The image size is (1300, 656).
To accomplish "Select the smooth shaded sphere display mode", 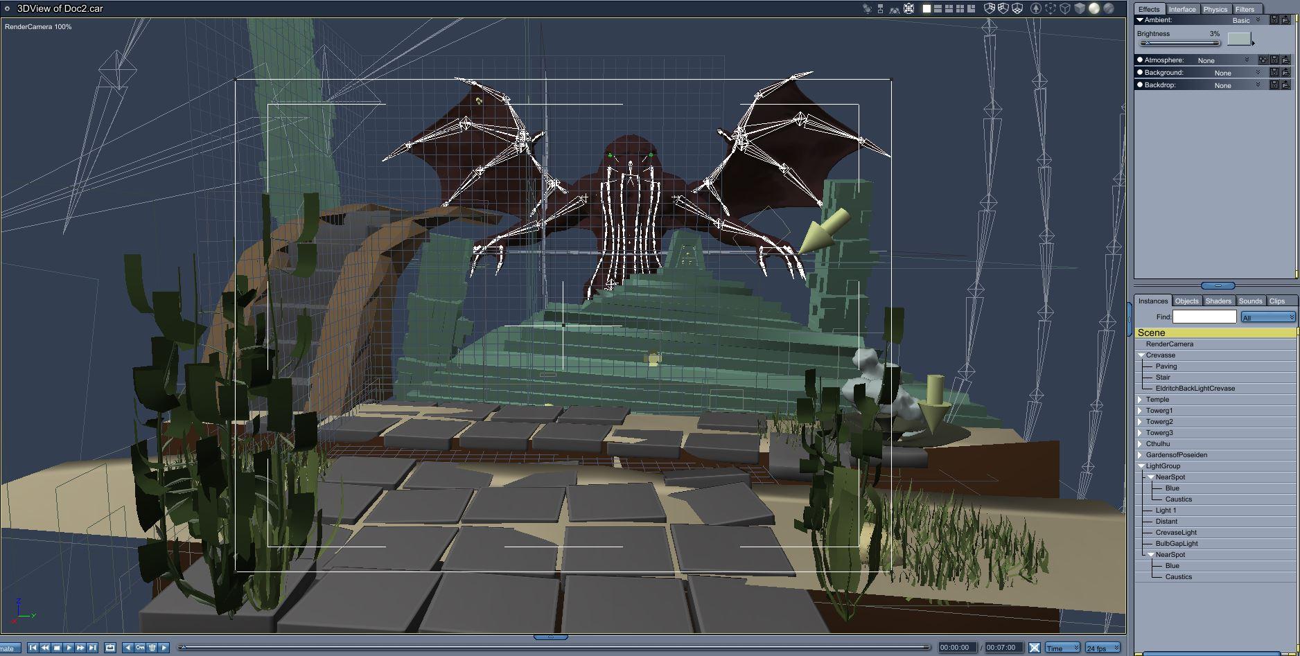I will (1094, 9).
